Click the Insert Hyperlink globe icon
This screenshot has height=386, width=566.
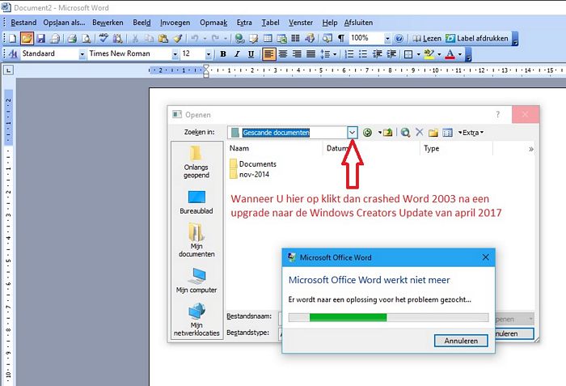click(x=239, y=38)
